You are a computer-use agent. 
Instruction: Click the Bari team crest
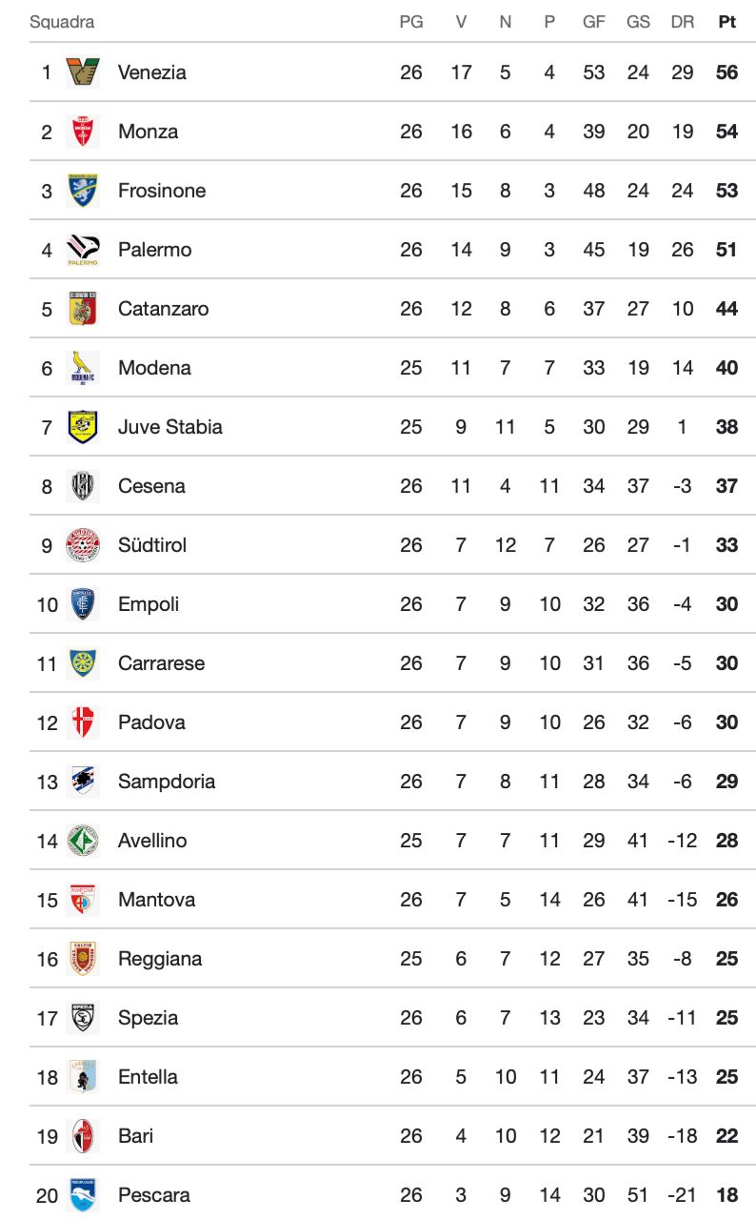[x=83, y=1136]
